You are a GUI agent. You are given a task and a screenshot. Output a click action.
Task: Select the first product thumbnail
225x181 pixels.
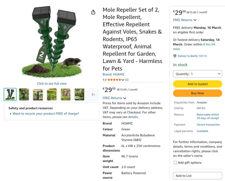10,94
